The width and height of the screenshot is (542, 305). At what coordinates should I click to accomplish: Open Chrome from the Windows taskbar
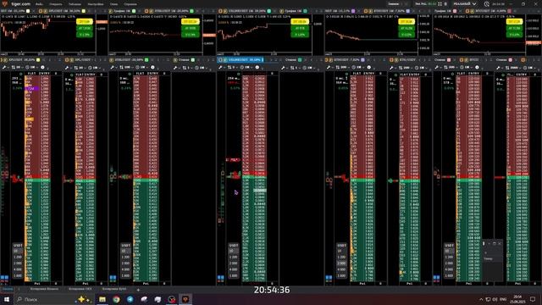coord(116,299)
